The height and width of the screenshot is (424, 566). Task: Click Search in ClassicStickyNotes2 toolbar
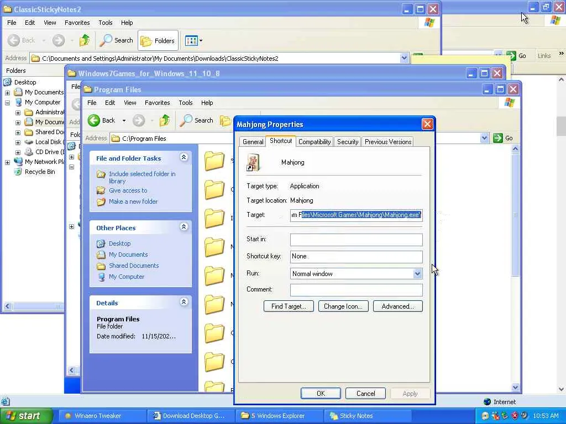point(117,40)
